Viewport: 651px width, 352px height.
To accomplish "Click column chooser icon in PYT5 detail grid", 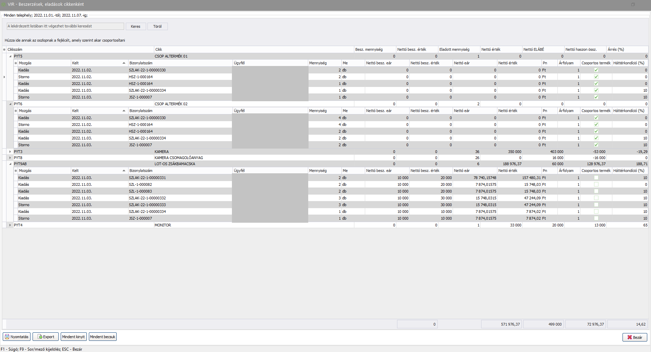I will 16,63.
